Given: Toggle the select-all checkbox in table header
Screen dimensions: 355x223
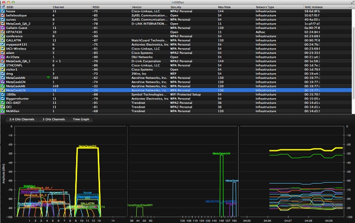Looking at the screenshot, I should click(x=3, y=8).
